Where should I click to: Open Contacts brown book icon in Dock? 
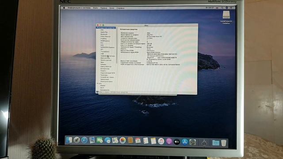(x=130, y=140)
